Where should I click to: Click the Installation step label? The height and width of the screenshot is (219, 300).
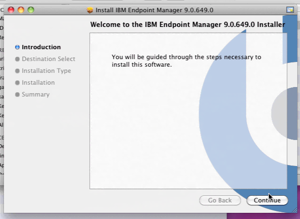coord(38,83)
